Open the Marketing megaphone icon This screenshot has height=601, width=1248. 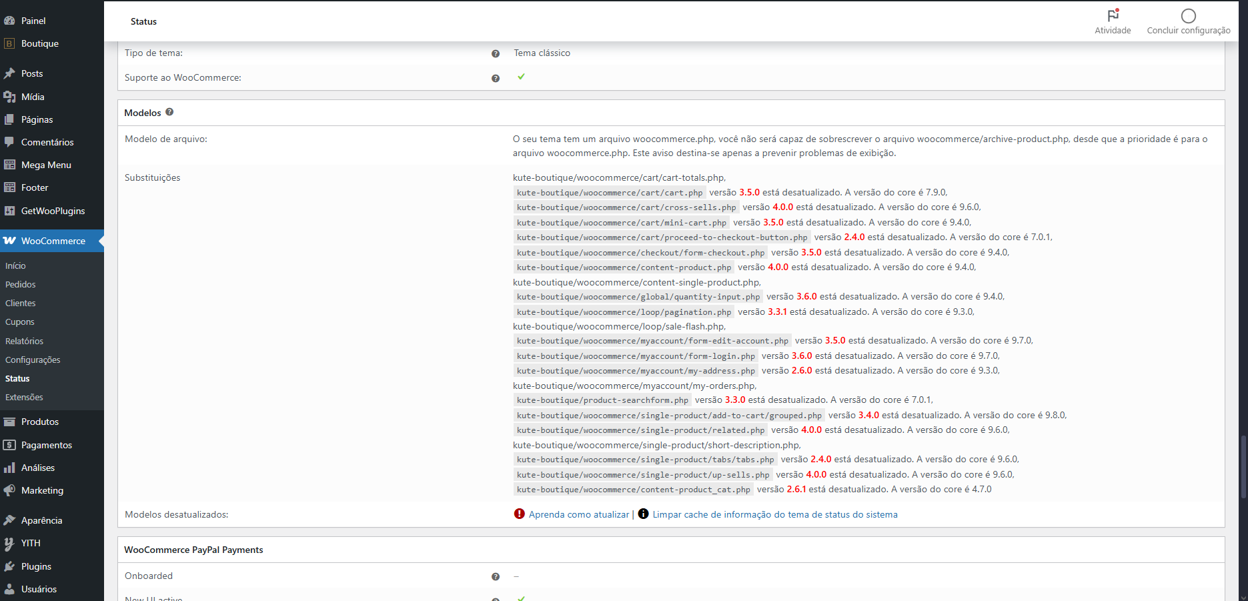pos(9,490)
